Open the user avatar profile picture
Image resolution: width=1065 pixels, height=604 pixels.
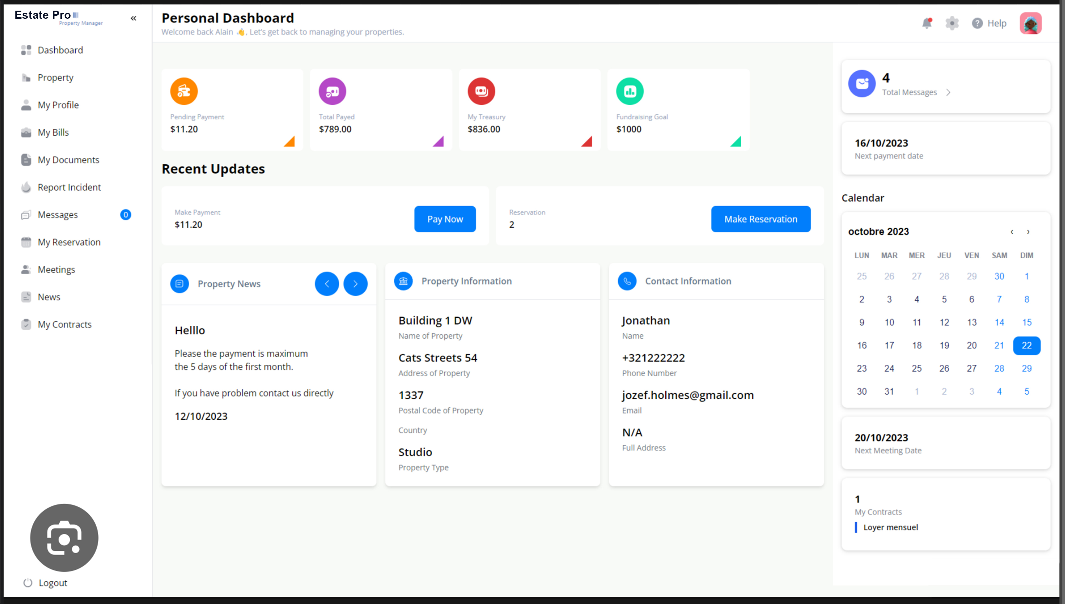[x=1031, y=23]
